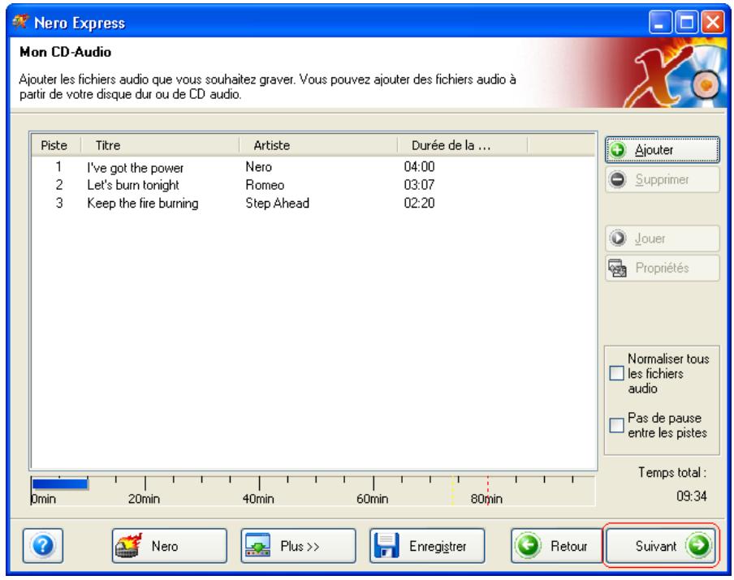
Task: Click the Jouer play icon
Action: coord(617,238)
